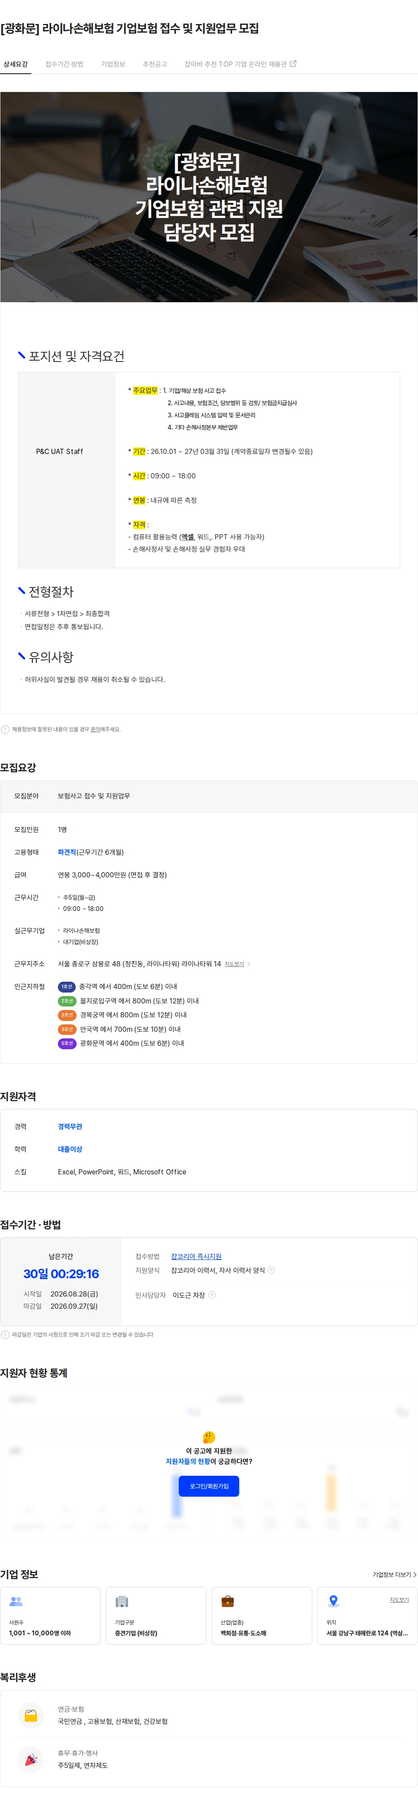Go to the 추천공고 tab
This screenshot has height=1805, width=418.
(x=155, y=64)
